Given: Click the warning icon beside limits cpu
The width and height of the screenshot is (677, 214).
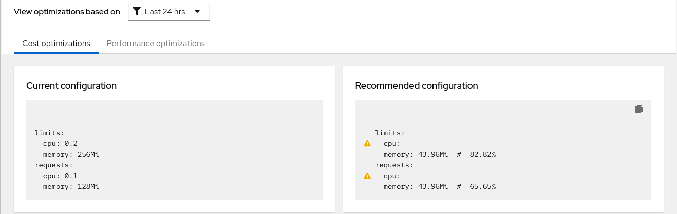Looking at the screenshot, I should click(x=367, y=144).
